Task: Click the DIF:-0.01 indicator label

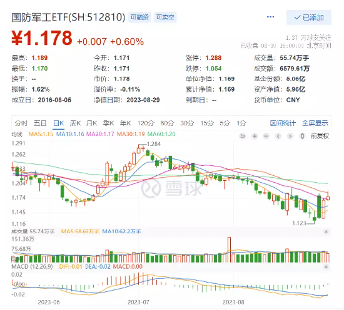Action: point(71,267)
